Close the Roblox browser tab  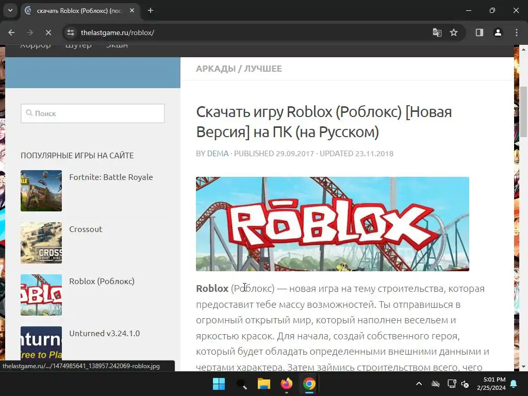(x=132, y=10)
